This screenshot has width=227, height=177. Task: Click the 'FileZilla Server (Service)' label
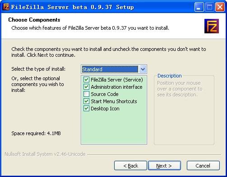pyautogui.click(x=117, y=80)
